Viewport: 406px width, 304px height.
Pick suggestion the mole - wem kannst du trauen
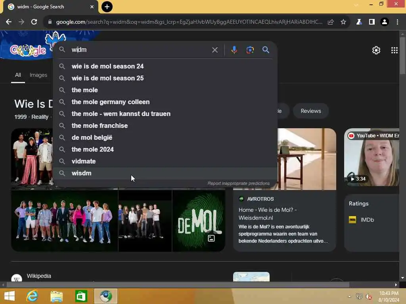[165, 114]
